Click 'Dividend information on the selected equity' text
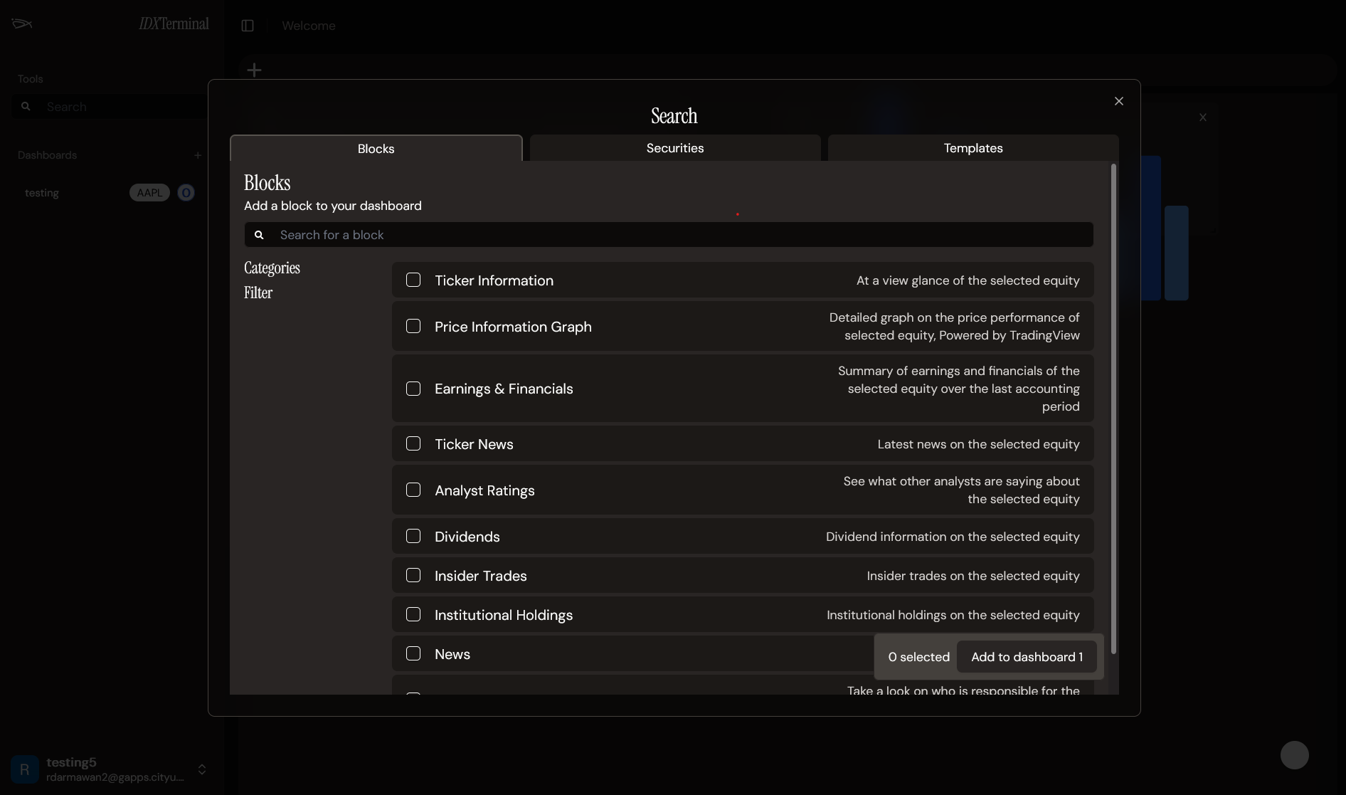This screenshot has height=795, width=1346. [x=953, y=537]
